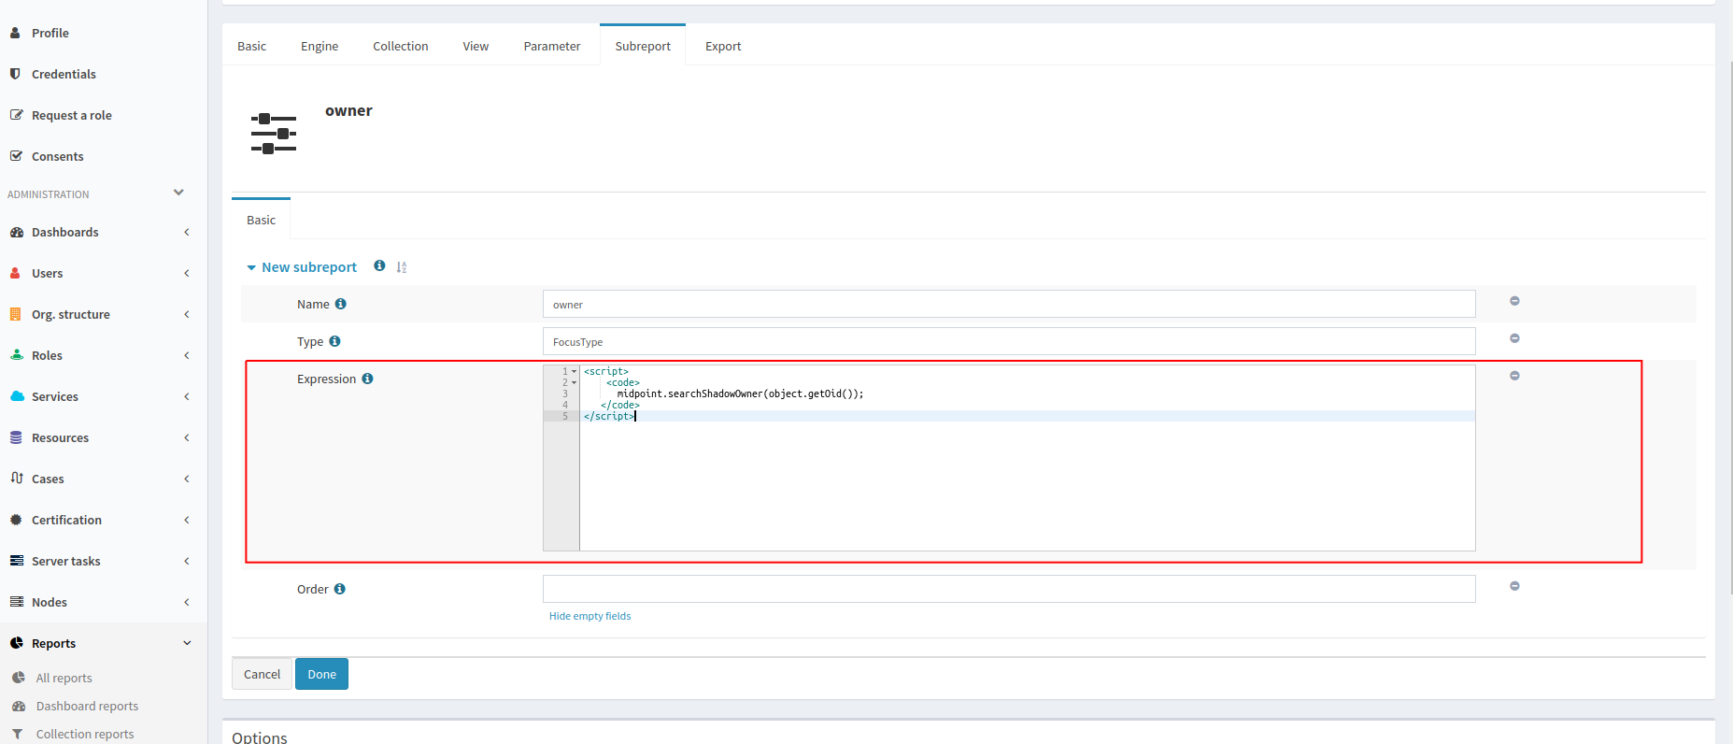Image resolution: width=1733 pixels, height=744 pixels.
Task: Expand the Roles menu arrow
Action: pos(187,355)
